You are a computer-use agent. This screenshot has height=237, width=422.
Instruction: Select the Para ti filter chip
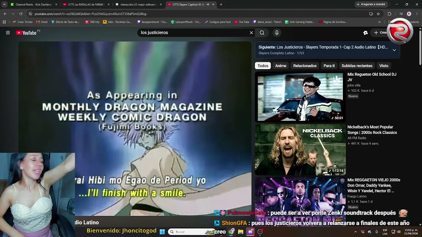click(329, 66)
